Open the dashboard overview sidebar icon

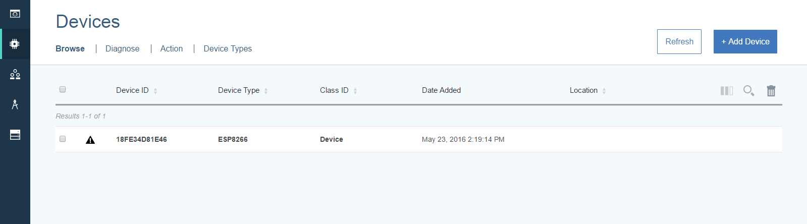pos(15,14)
